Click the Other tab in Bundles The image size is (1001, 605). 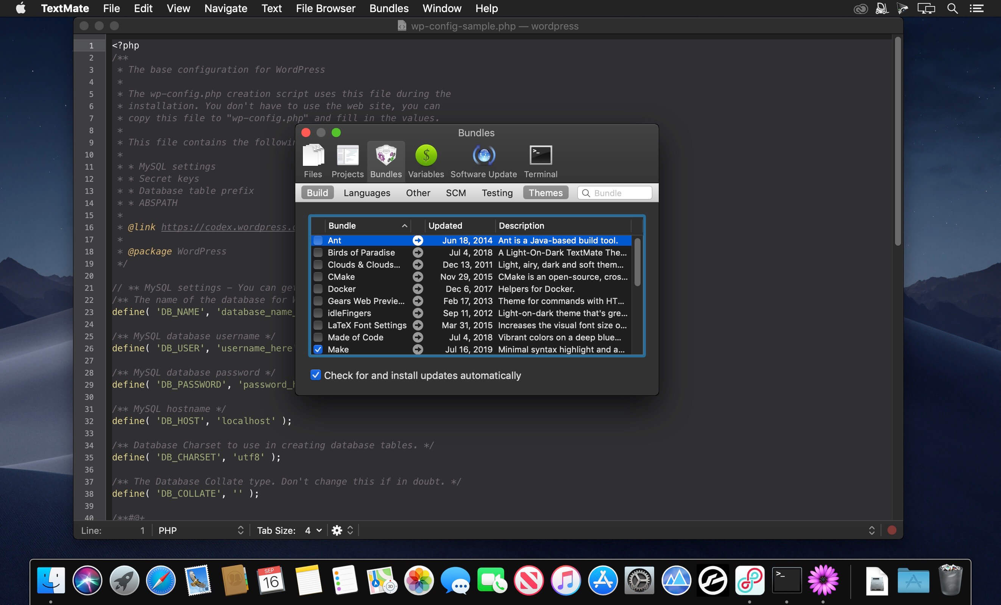pyautogui.click(x=418, y=192)
